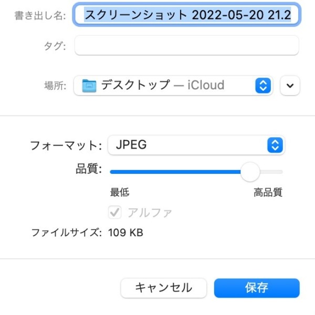Screen dimensions: 315x315
Task: Toggle the アルファ checkbox
Action: click(114, 212)
